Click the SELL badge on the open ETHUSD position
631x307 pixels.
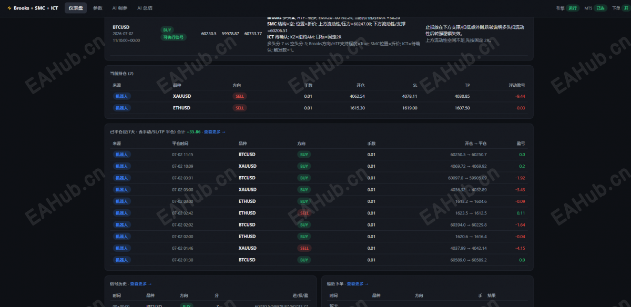(x=240, y=108)
